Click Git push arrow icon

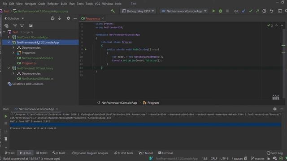click(257, 11)
